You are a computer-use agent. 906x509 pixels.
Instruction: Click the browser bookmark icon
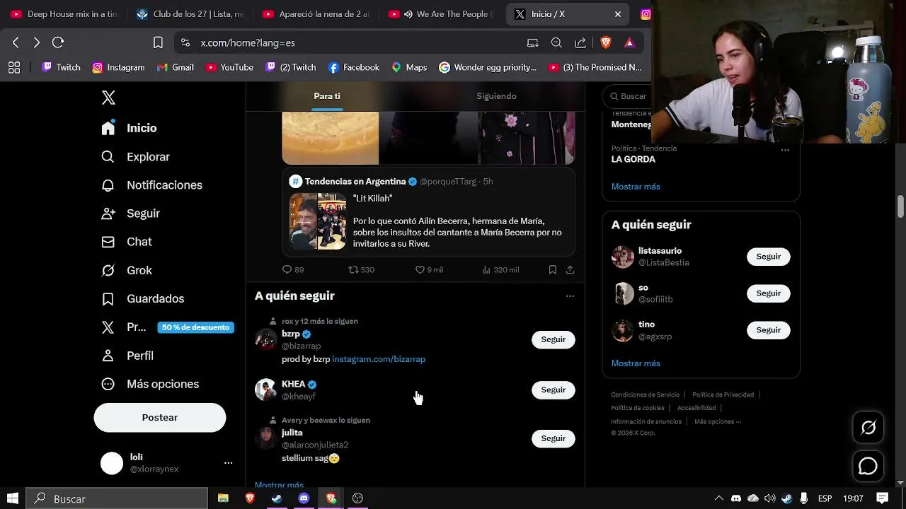coord(158,42)
